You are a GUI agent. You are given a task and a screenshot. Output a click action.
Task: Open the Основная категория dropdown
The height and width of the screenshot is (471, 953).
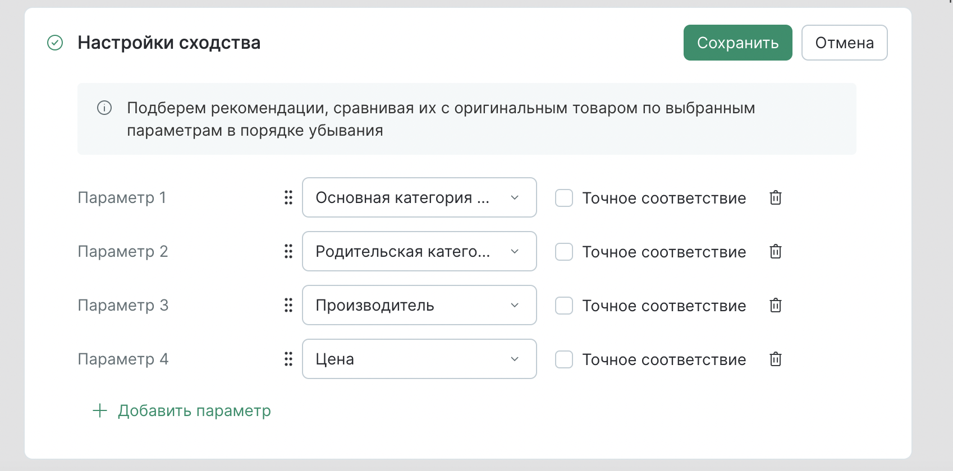[x=419, y=197]
